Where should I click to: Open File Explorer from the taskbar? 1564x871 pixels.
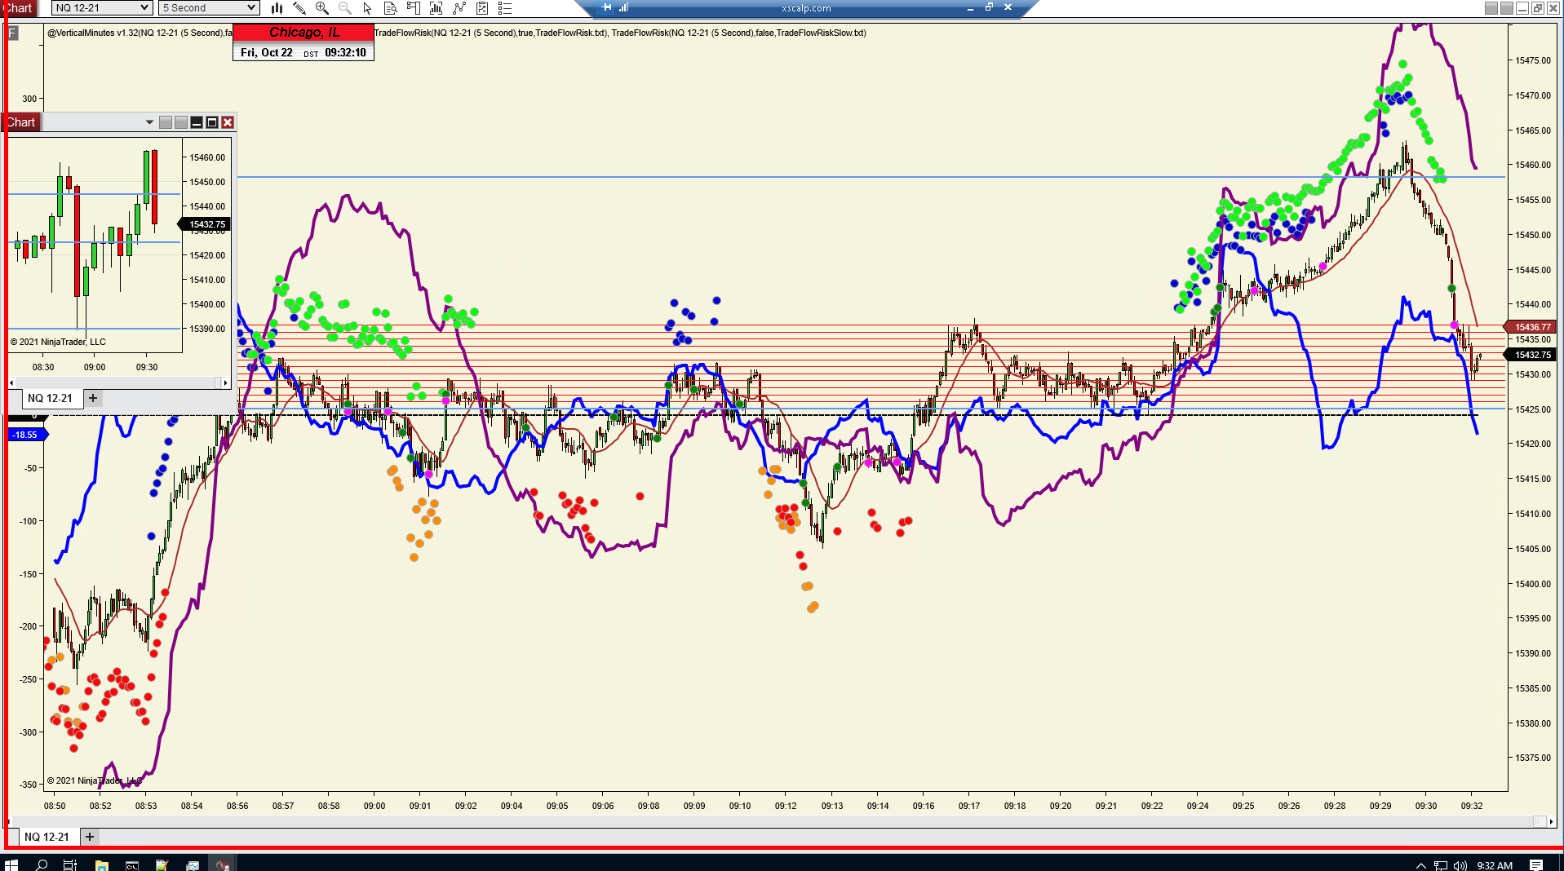(101, 864)
